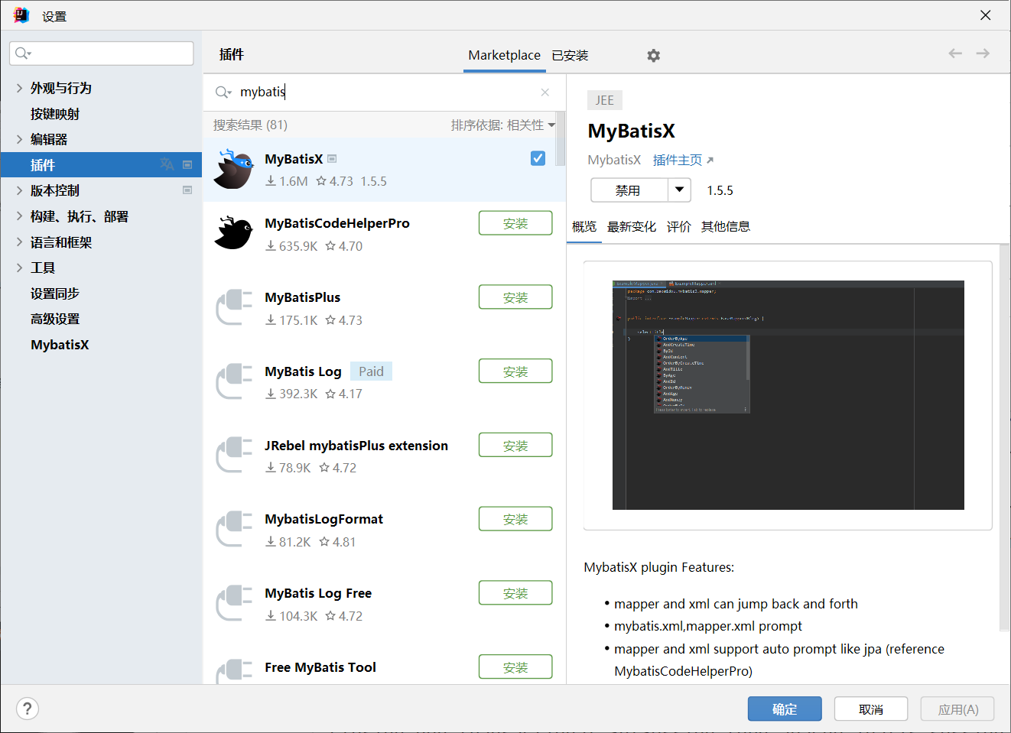The image size is (1011, 733).
Task: Click project-level icon on 版本控制 row
Action: coord(187,190)
